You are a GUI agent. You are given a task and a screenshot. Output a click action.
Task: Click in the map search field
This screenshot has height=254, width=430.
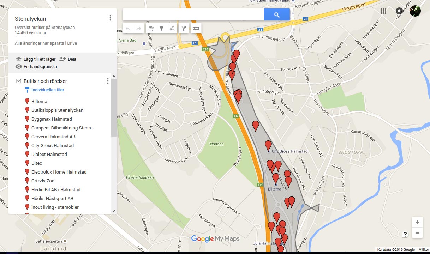tap(193, 15)
